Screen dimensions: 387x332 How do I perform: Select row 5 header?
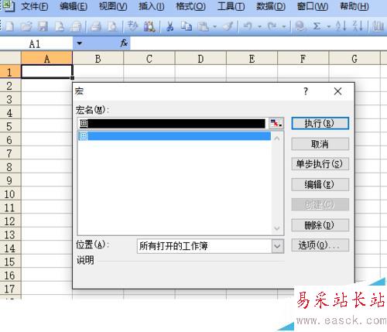pos(10,126)
